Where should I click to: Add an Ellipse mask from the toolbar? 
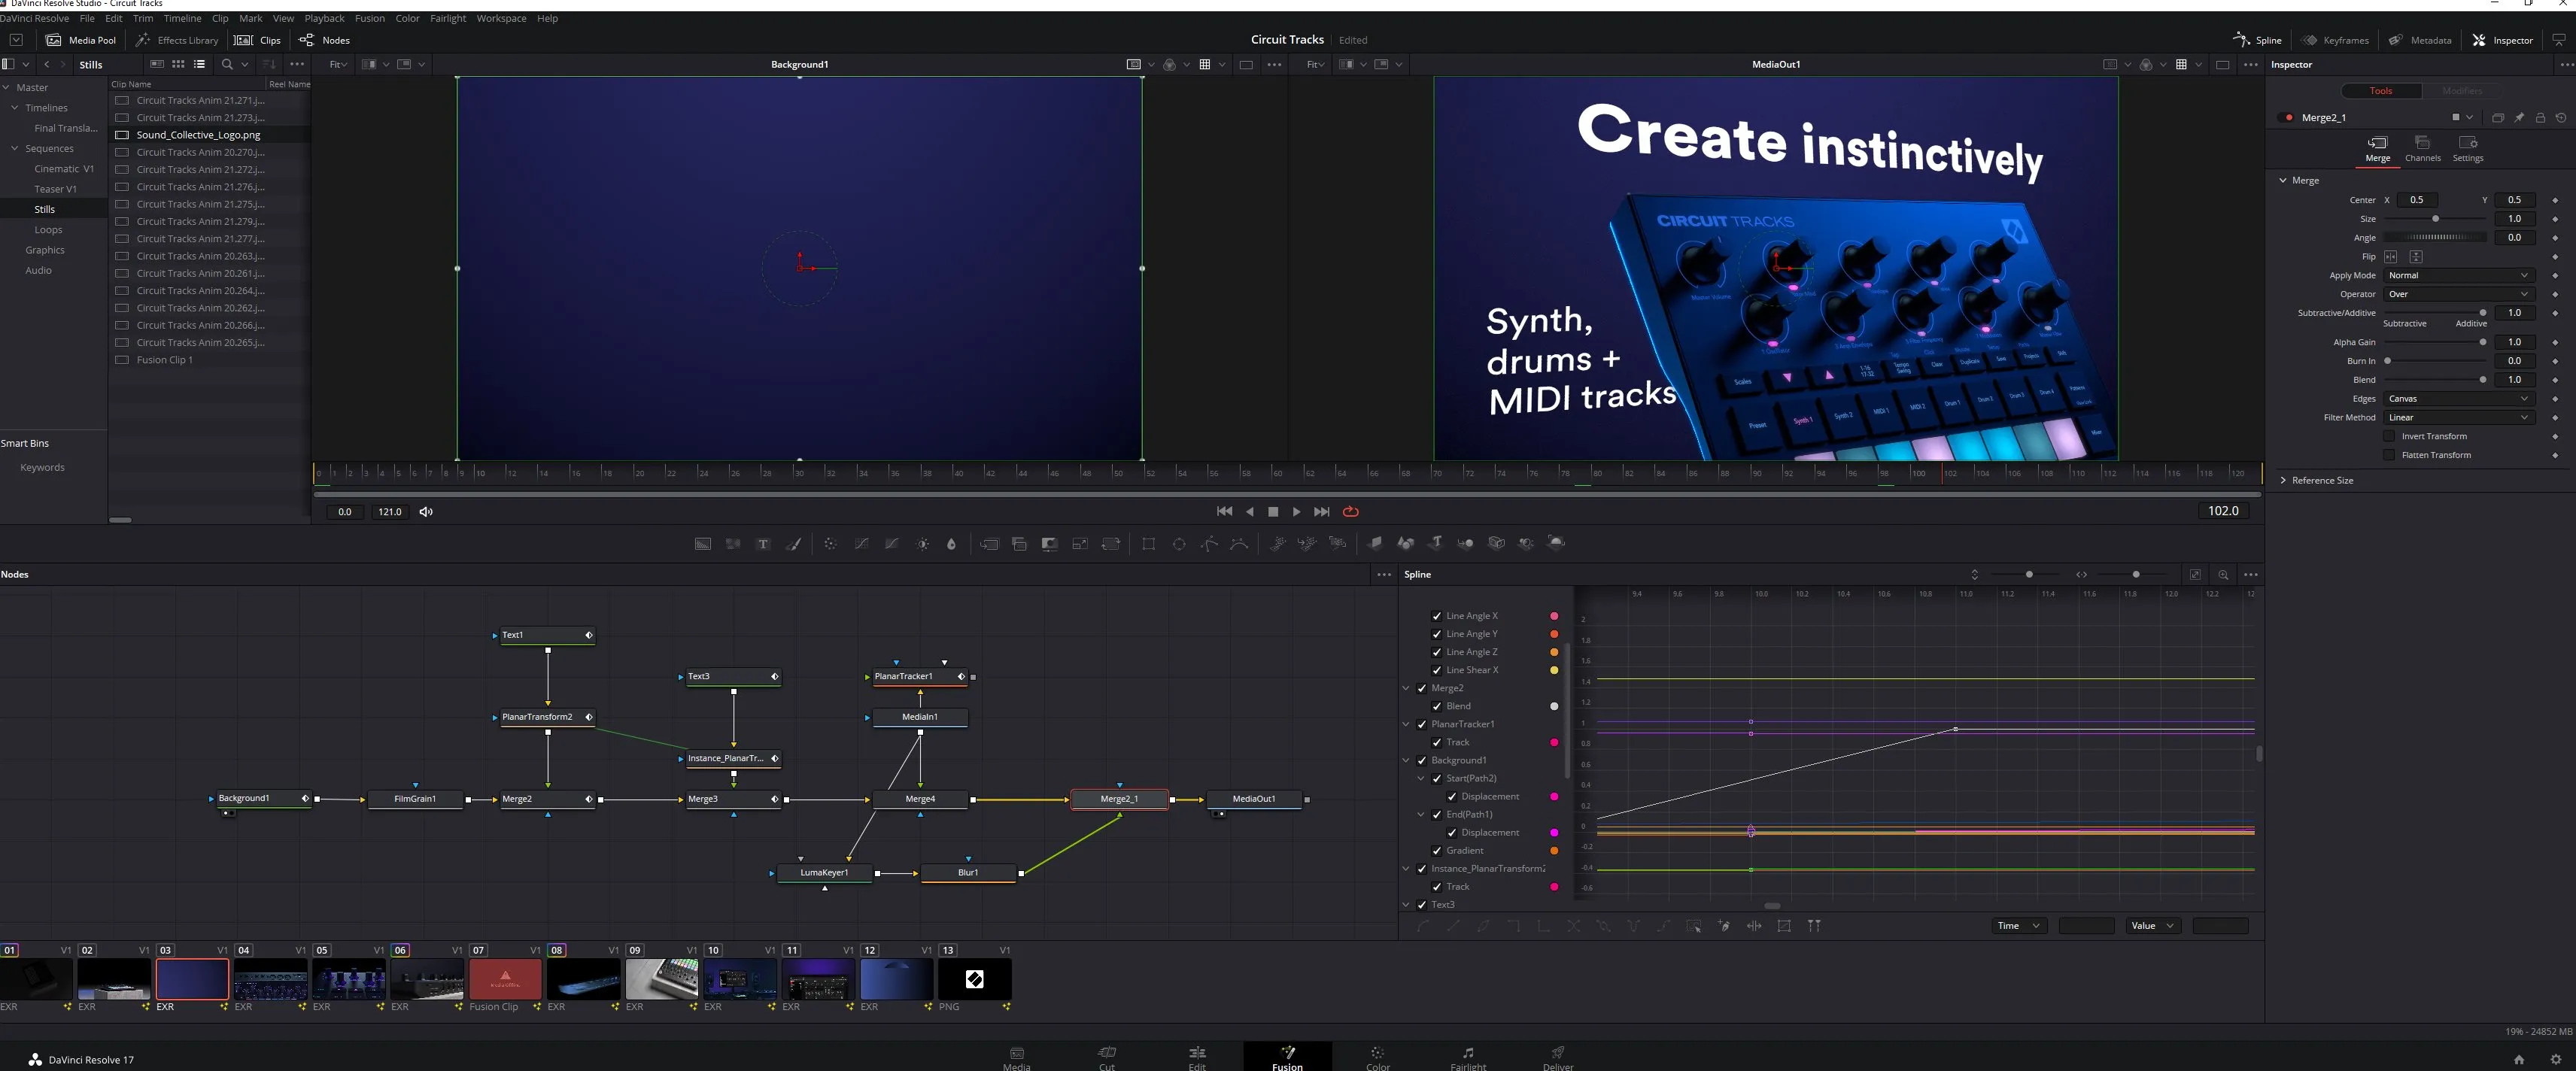(1179, 543)
